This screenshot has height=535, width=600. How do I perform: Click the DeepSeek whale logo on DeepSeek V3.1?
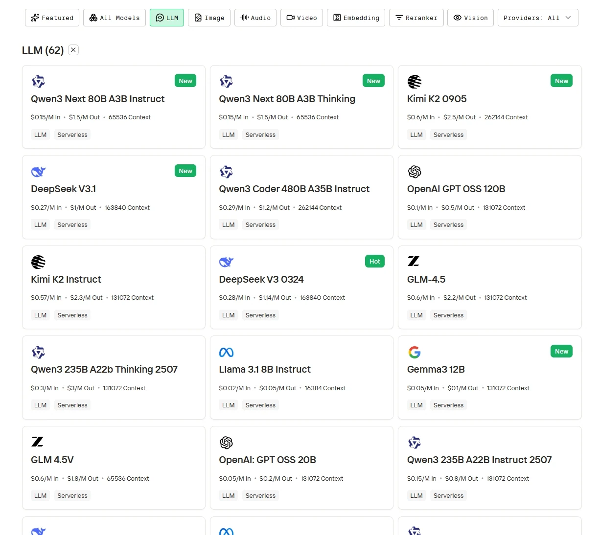click(38, 172)
